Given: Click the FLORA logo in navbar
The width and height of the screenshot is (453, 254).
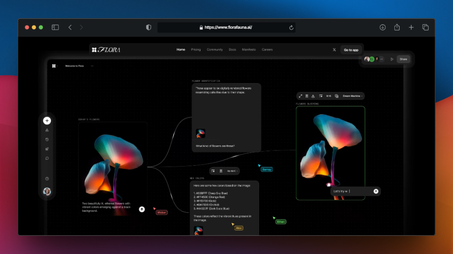Looking at the screenshot, I should coord(106,50).
